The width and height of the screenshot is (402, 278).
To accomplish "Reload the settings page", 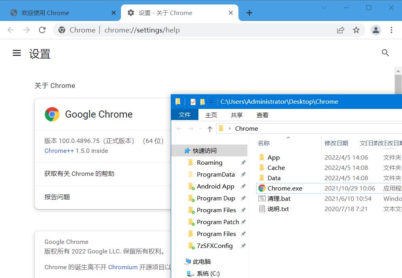I will pos(42,30).
